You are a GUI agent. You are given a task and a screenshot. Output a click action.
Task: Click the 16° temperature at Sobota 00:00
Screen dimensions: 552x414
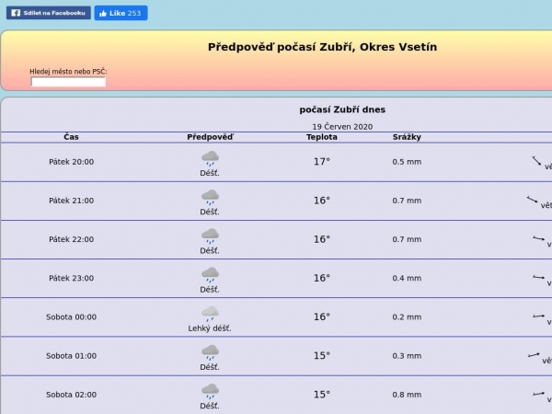[322, 316]
